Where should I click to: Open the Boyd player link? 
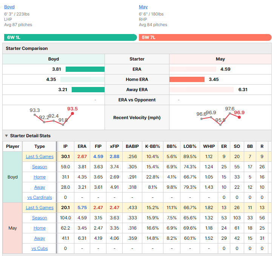tap(9, 7)
